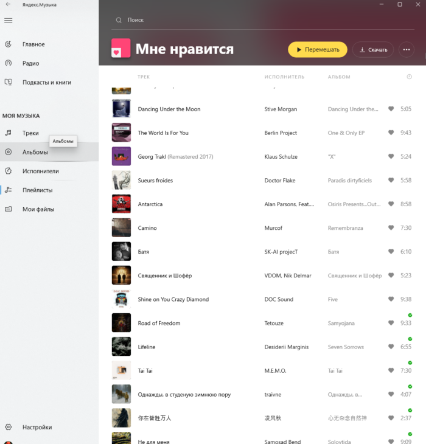Unlike Dancing Under the Moon heart
This screenshot has height=444, width=426.
click(391, 109)
